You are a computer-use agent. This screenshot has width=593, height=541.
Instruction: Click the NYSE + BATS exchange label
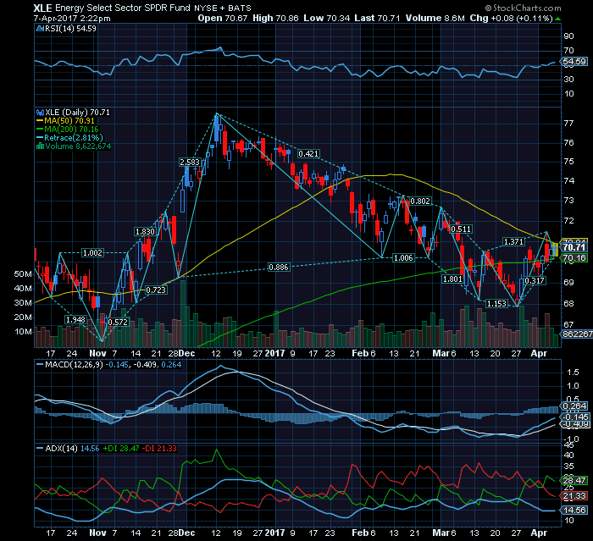(x=223, y=8)
